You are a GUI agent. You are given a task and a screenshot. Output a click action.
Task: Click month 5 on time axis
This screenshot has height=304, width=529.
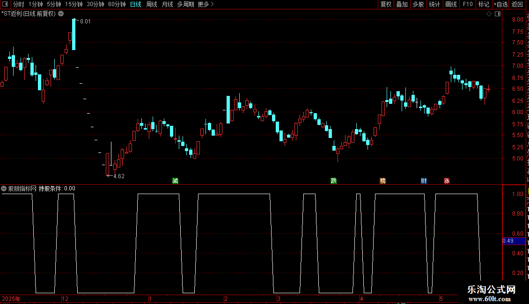click(x=441, y=298)
